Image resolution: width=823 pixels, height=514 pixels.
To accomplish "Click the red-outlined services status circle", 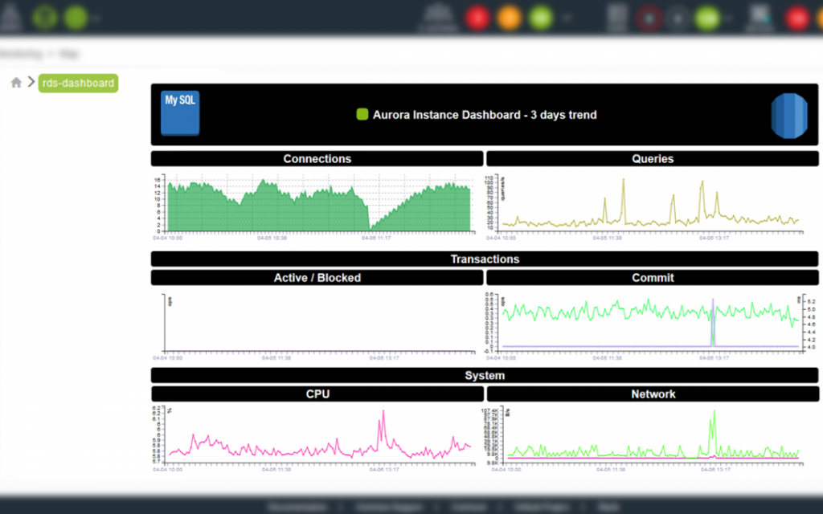I will coord(649,18).
